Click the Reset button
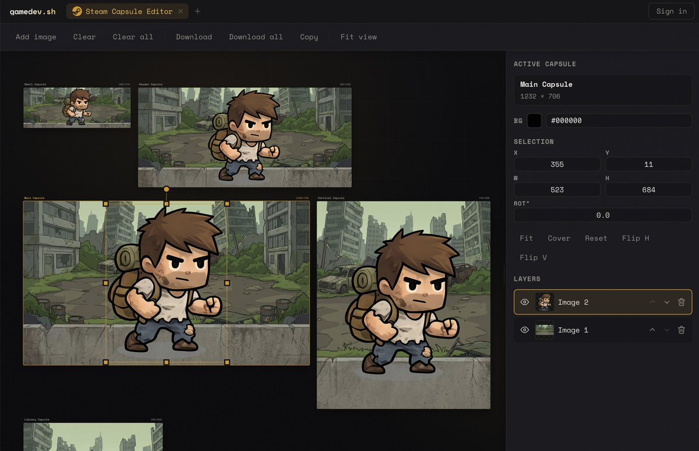The width and height of the screenshot is (699, 451). click(x=596, y=238)
